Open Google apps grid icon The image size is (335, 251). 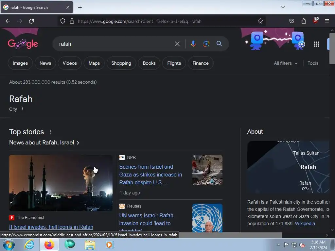click(317, 44)
